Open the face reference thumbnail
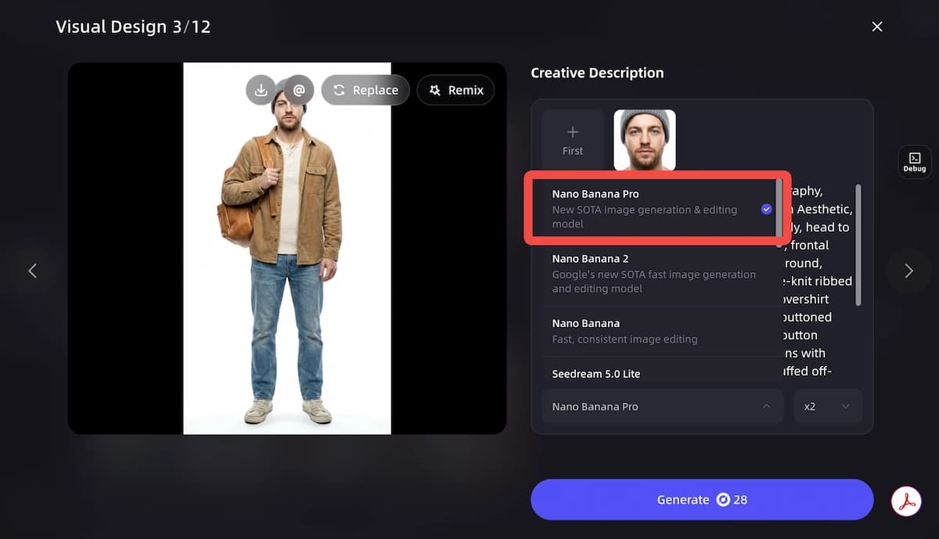 (645, 140)
